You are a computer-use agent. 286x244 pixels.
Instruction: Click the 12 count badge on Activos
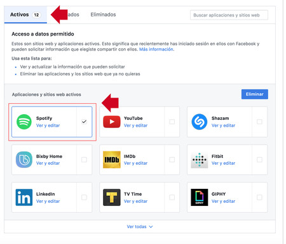36,15
